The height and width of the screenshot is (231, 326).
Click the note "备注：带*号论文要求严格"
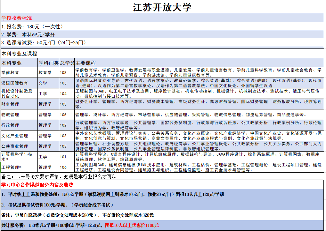pos(162,176)
